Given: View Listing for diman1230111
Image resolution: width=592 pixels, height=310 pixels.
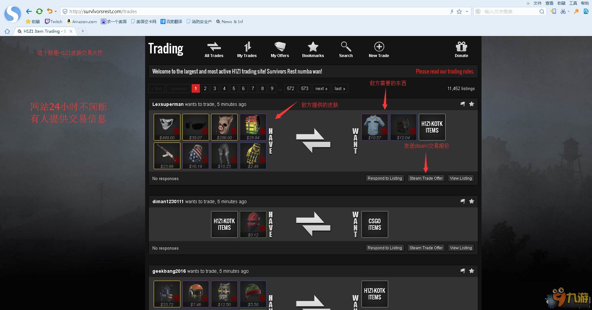Looking at the screenshot, I should click(x=461, y=248).
